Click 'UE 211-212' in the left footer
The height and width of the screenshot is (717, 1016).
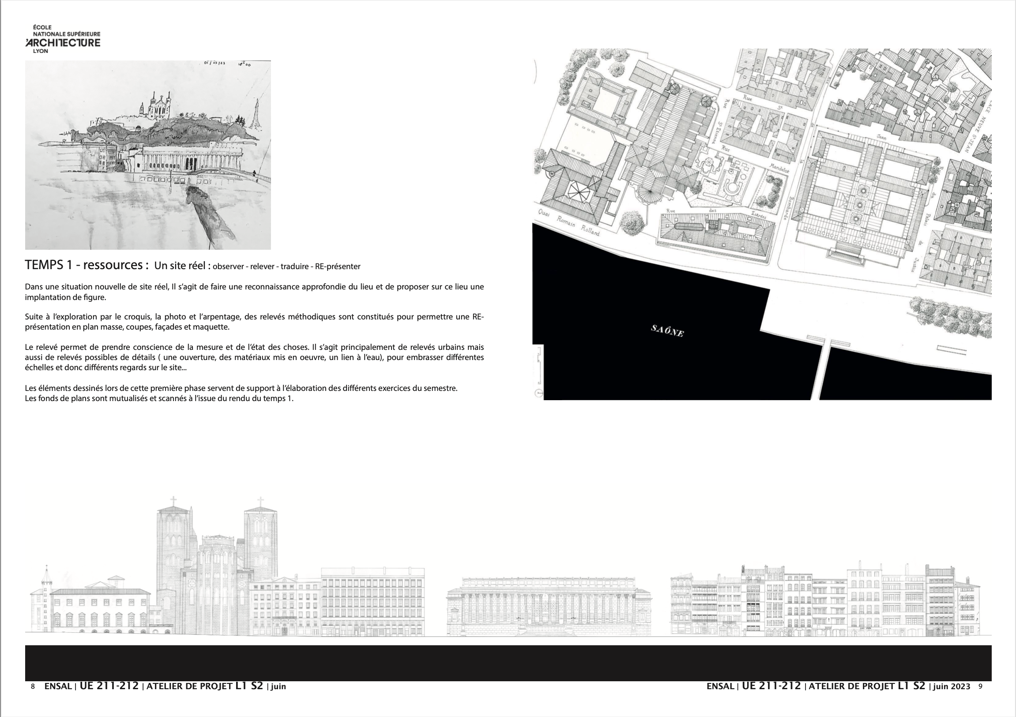coord(109,686)
